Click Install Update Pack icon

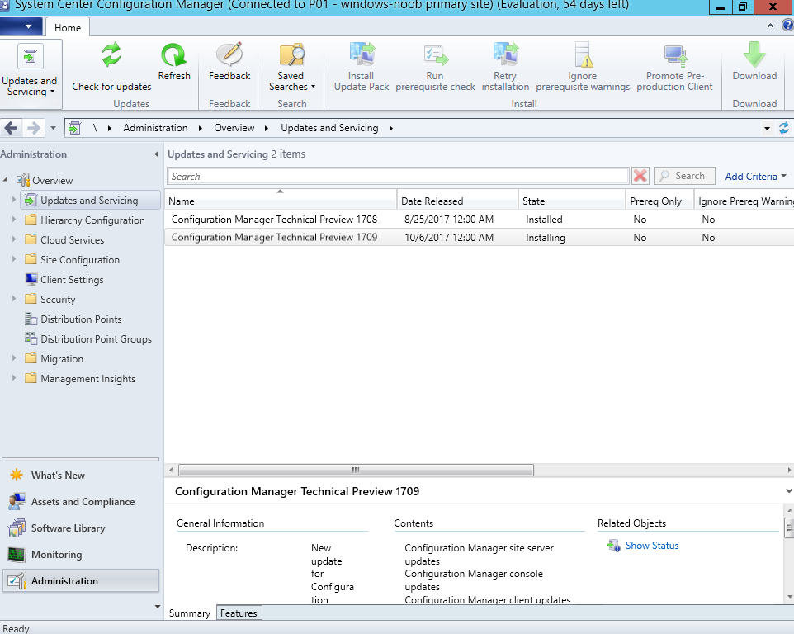[362, 54]
